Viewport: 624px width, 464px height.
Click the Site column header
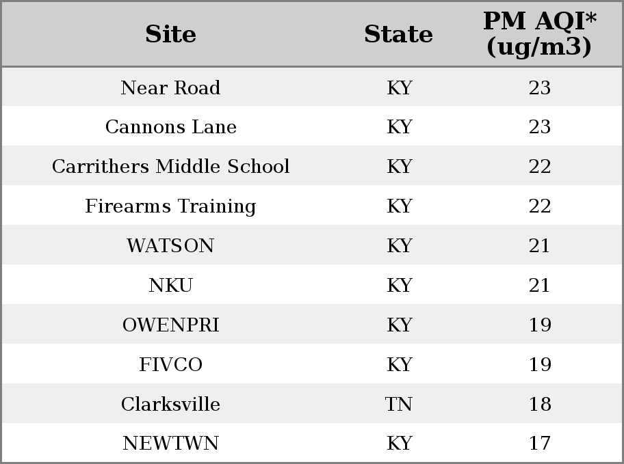170,34
